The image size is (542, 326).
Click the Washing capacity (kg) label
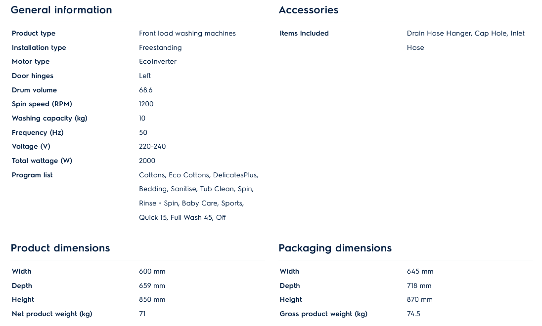[x=49, y=119]
